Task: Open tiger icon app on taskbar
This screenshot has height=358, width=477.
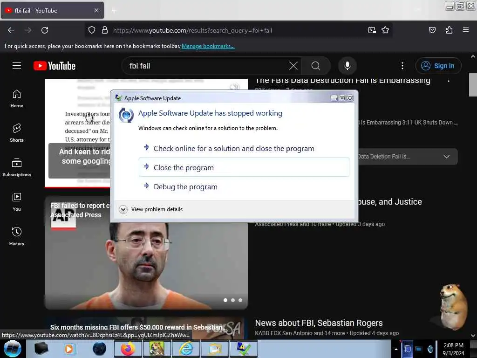Action: 157,349
